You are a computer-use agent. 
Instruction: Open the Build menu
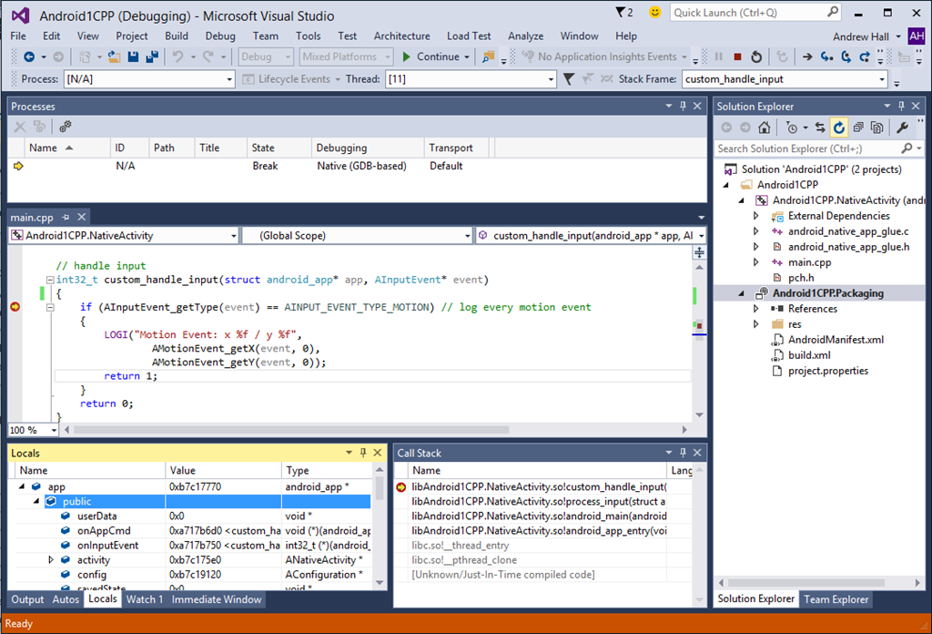177,36
